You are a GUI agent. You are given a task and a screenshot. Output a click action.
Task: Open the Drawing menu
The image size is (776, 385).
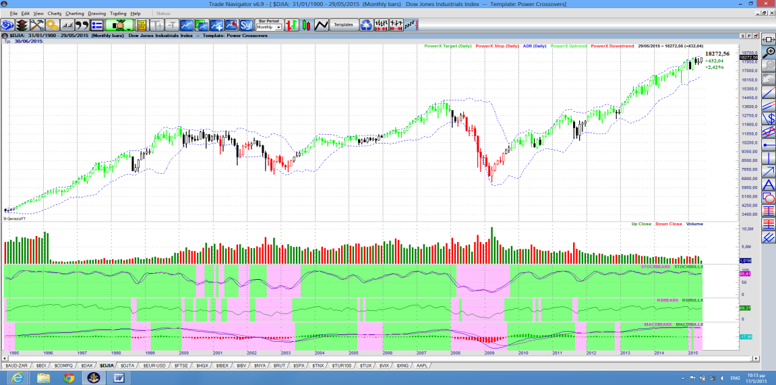click(97, 13)
